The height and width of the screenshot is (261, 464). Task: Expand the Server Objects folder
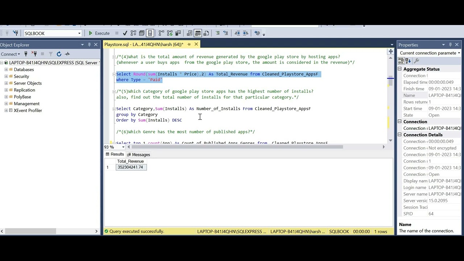click(6, 83)
